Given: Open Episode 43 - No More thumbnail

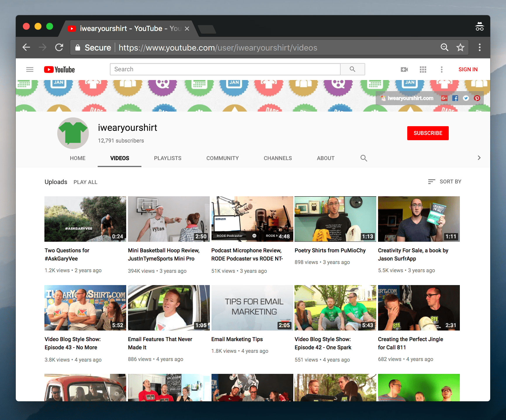Looking at the screenshot, I should click(x=85, y=308).
